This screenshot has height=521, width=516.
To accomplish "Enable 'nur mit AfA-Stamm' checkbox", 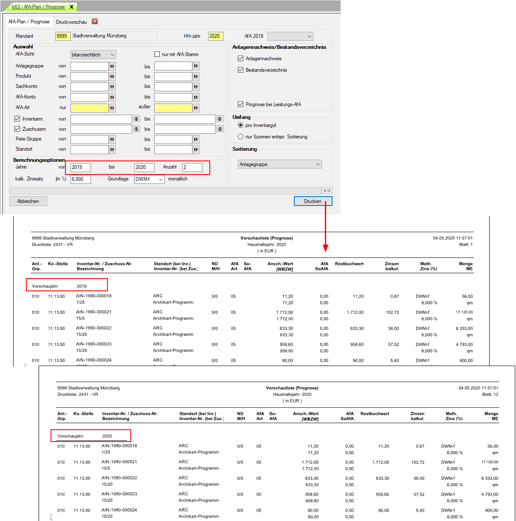I will (x=157, y=54).
